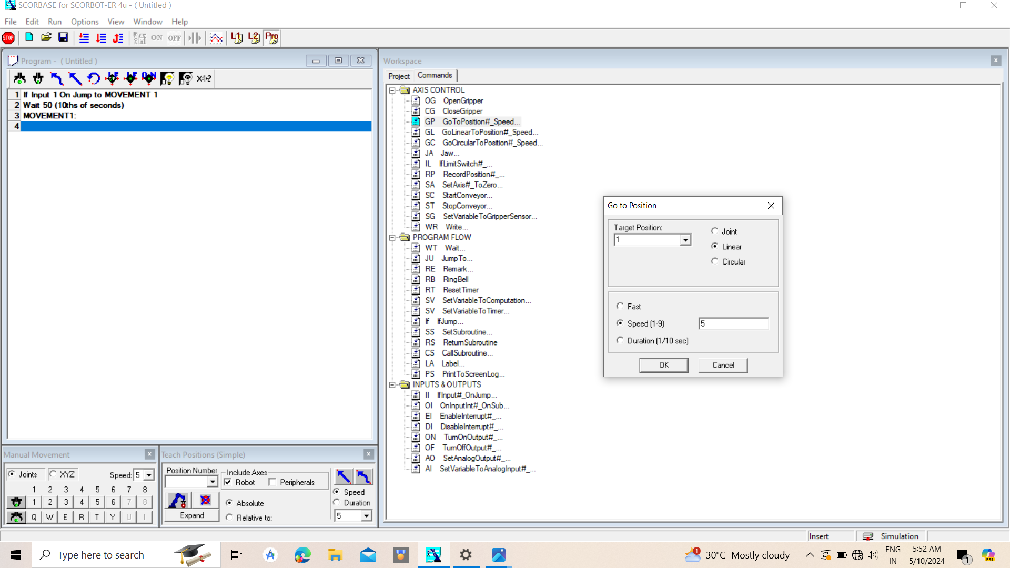Collapse the PROGRAM FLOW tree node

[x=392, y=238]
